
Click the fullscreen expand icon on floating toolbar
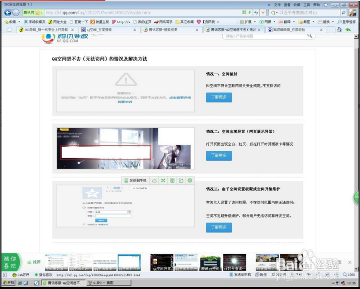click(163, 181)
